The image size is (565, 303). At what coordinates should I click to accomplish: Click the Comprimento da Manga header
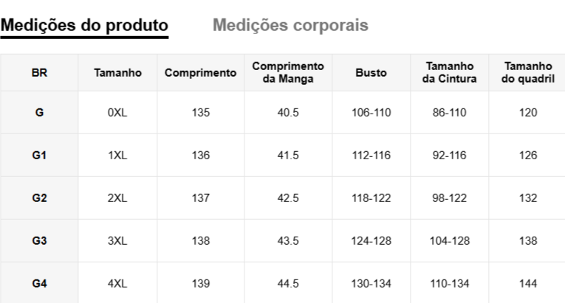pos(288,72)
